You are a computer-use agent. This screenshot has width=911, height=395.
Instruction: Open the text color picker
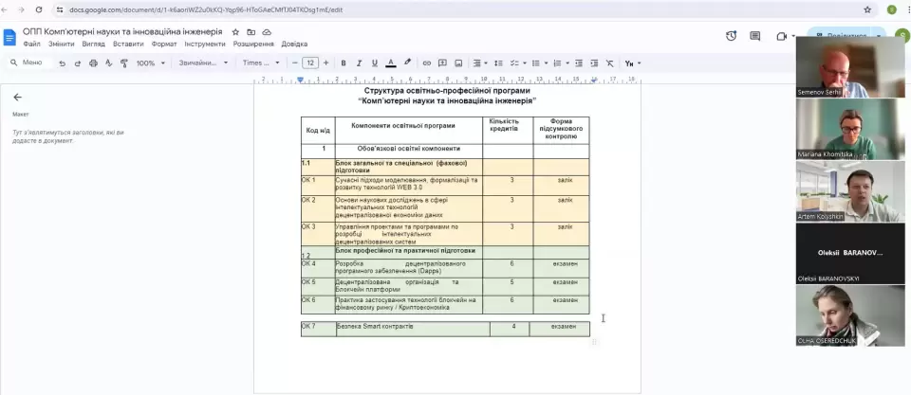point(391,63)
